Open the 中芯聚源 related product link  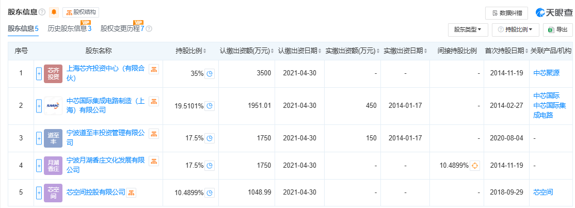[x=546, y=73]
